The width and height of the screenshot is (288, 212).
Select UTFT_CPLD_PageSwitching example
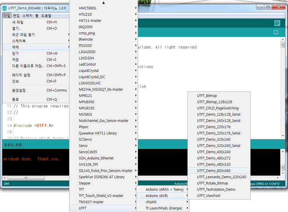point(219,108)
